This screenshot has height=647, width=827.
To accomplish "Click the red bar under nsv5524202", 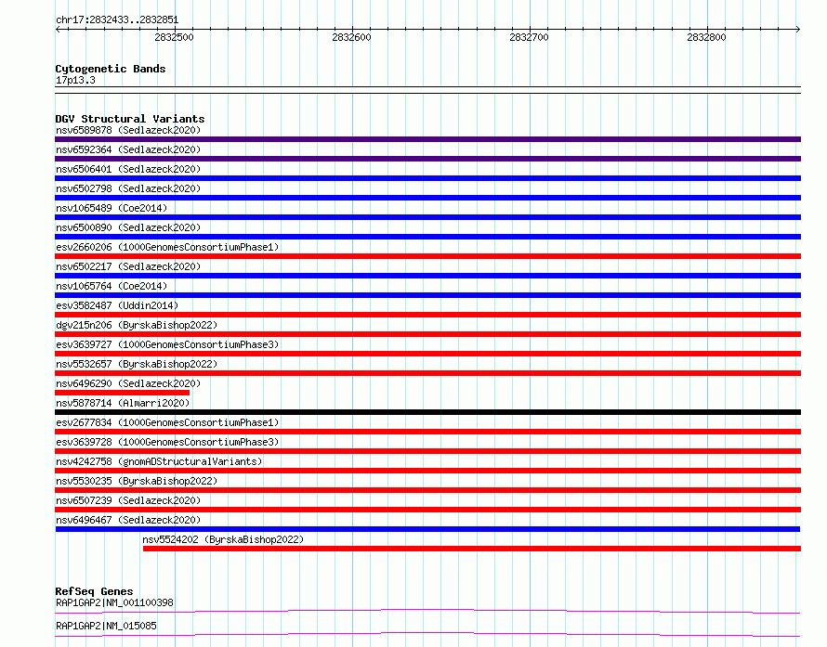I will 472,549.
